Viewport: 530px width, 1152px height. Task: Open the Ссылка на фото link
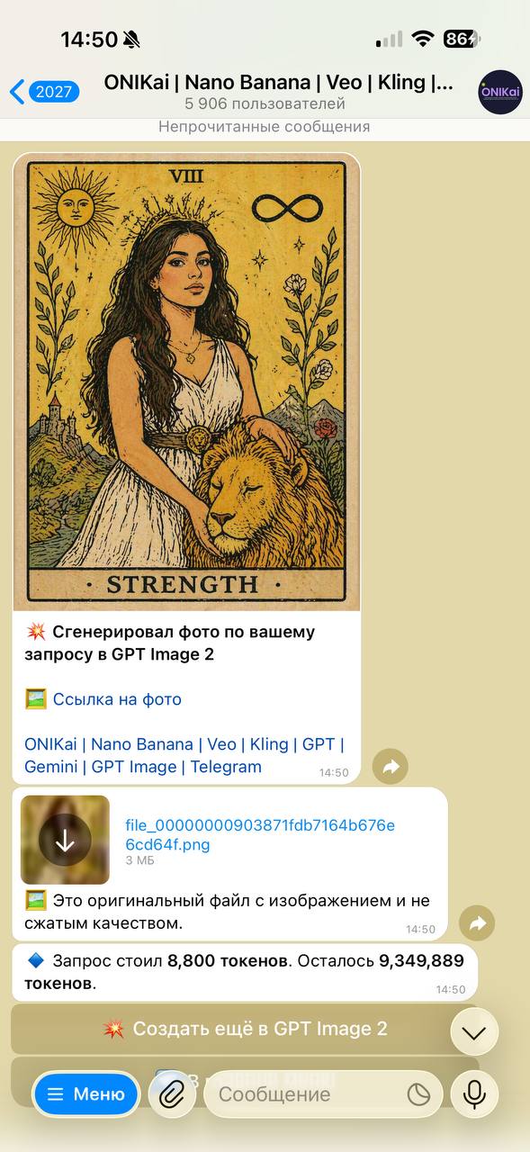[117, 699]
